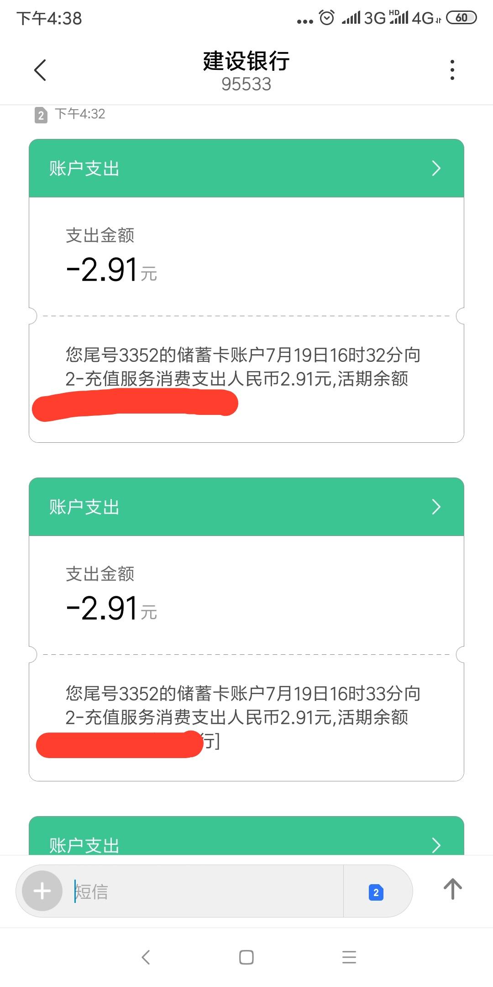The width and height of the screenshot is (493, 987).
Task: Tap the 建设银行 contact title
Action: click(246, 61)
